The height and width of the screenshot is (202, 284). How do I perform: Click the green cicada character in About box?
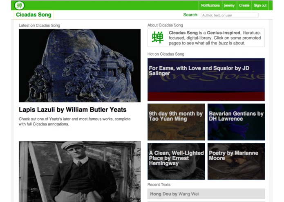tap(158, 38)
